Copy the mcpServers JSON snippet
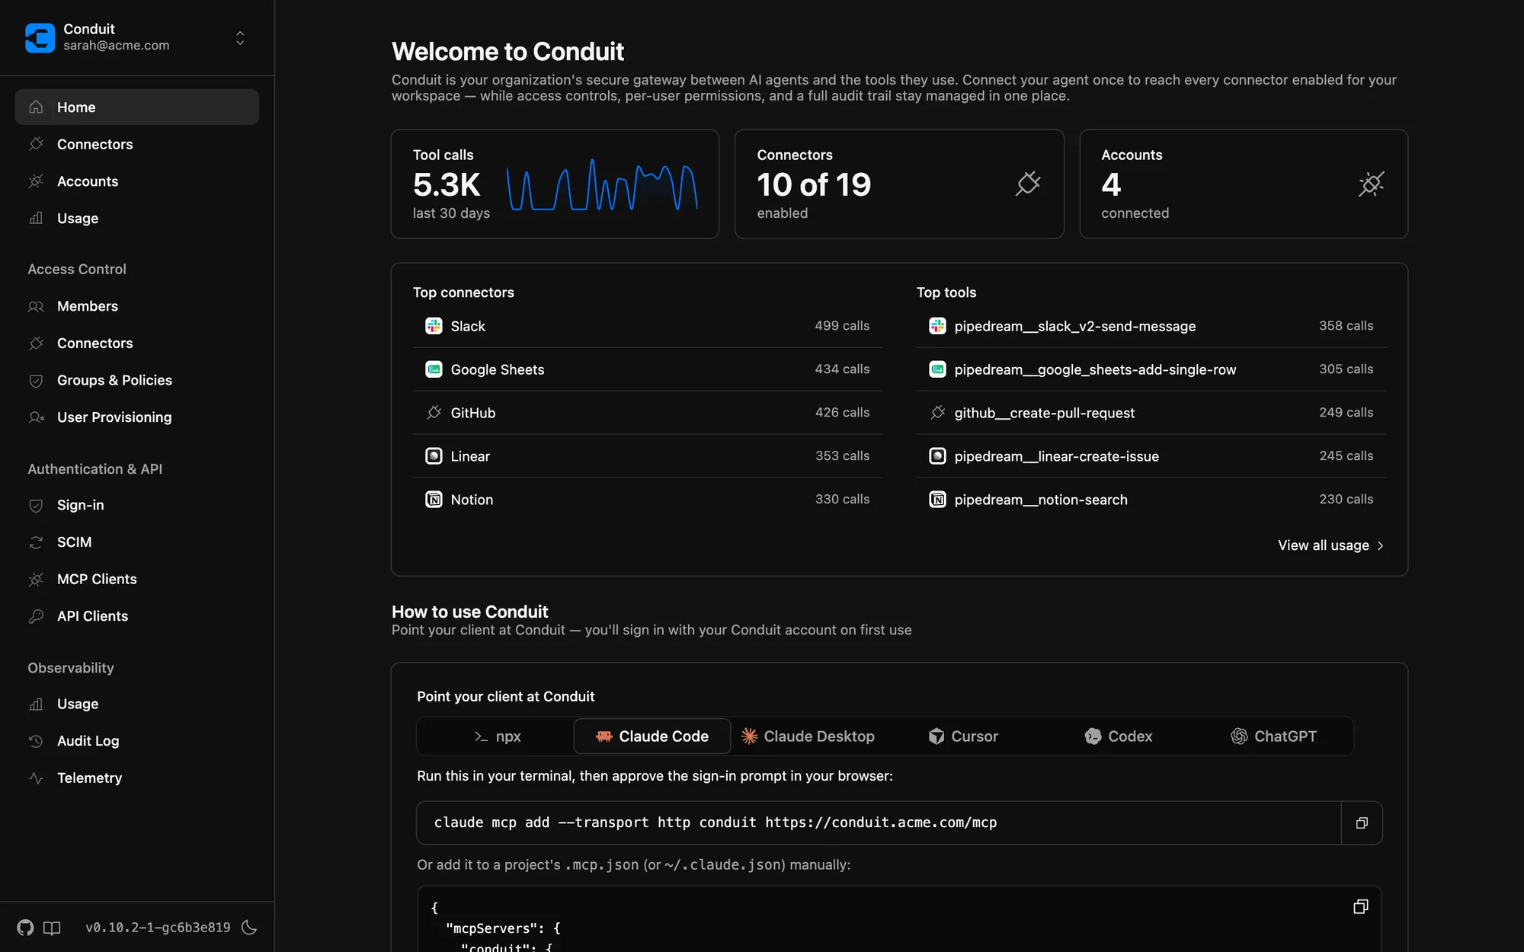The height and width of the screenshot is (952, 1524). (1361, 906)
